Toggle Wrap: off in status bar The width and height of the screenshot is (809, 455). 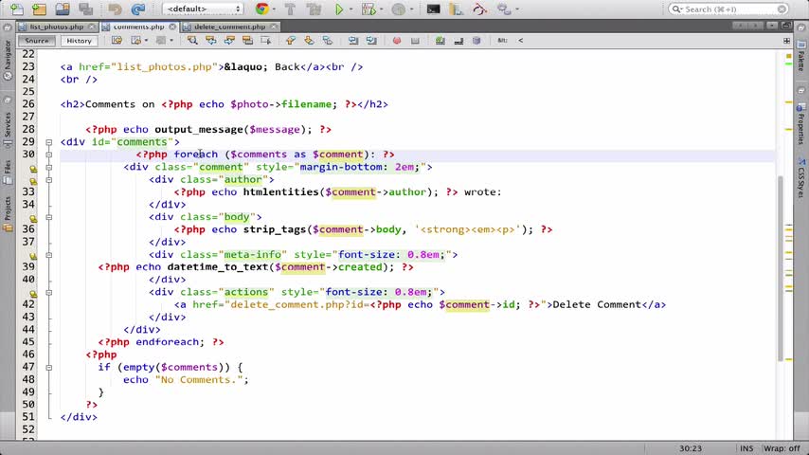click(x=782, y=448)
